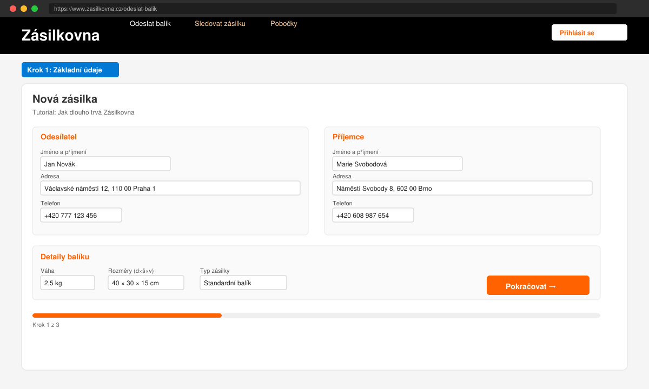649x389 pixels.
Task: Focus sender name field Jan Novák
Action: 105,164
